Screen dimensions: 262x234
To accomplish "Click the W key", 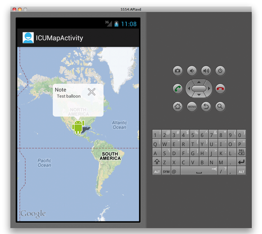I will click(166, 143).
